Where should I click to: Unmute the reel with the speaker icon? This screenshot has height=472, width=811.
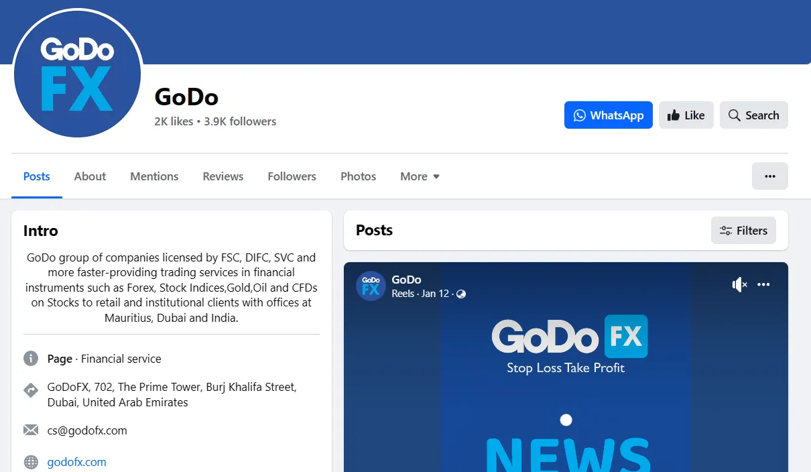pos(739,285)
